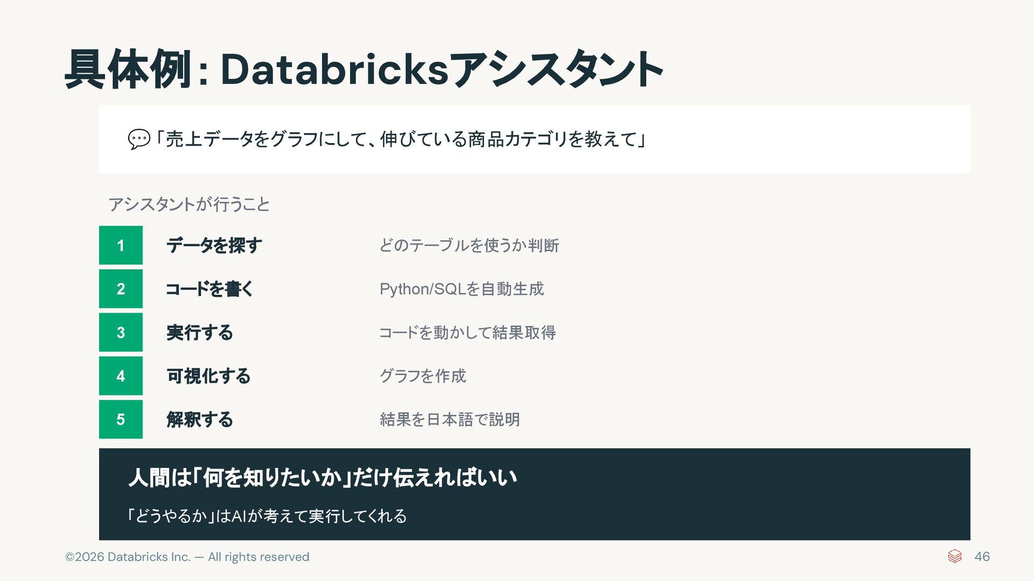This screenshot has height=581, width=1034.
Task: Select the 解釈する step label
Action: click(200, 420)
